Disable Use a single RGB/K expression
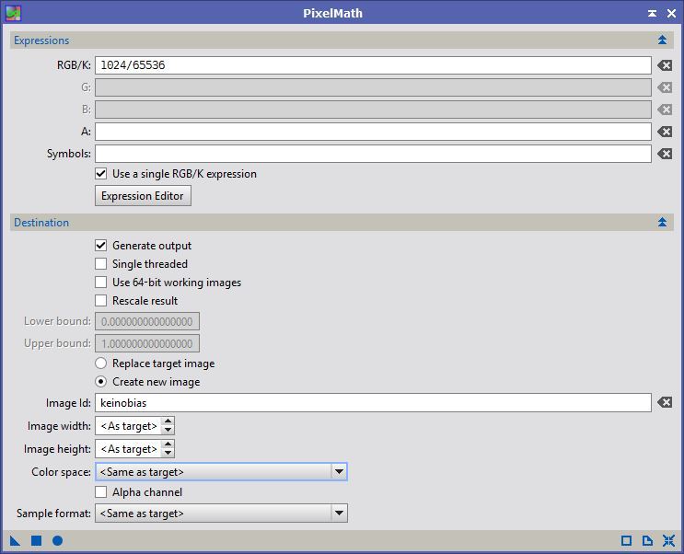This screenshot has width=684, height=554. coord(101,174)
